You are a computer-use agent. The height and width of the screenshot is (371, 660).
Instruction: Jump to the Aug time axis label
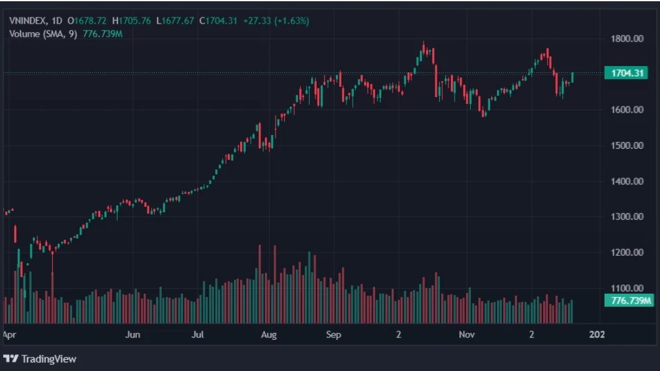click(268, 335)
